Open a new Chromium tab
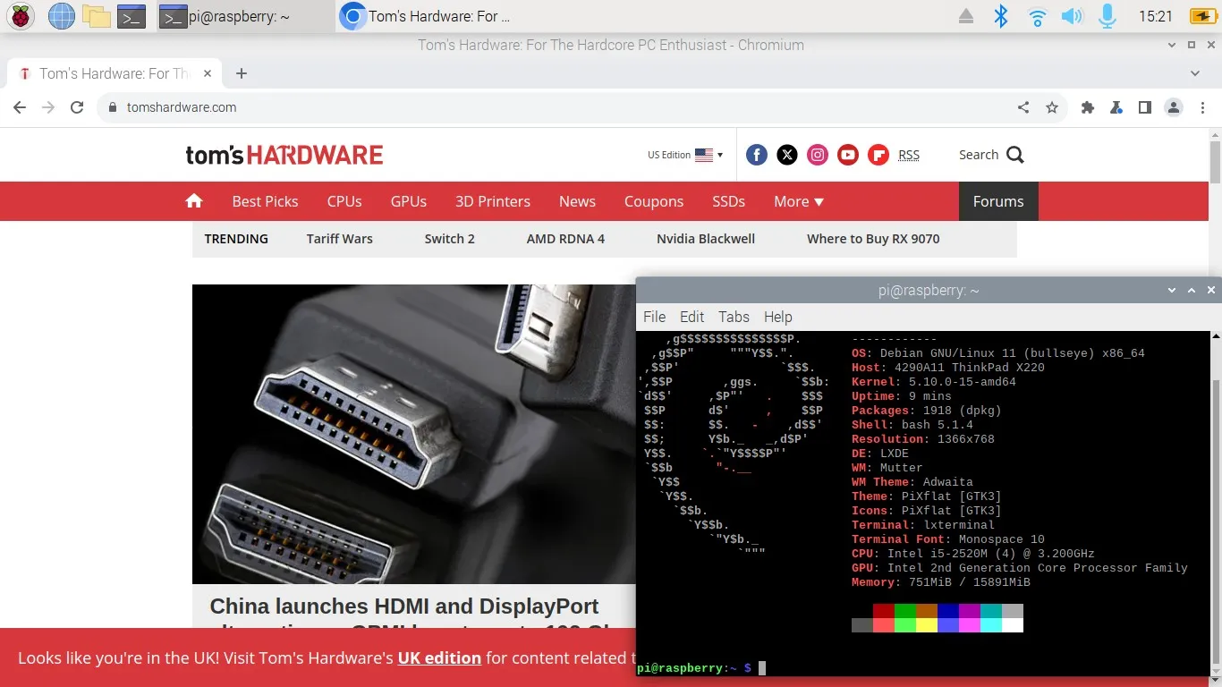The image size is (1222, 687). (242, 73)
